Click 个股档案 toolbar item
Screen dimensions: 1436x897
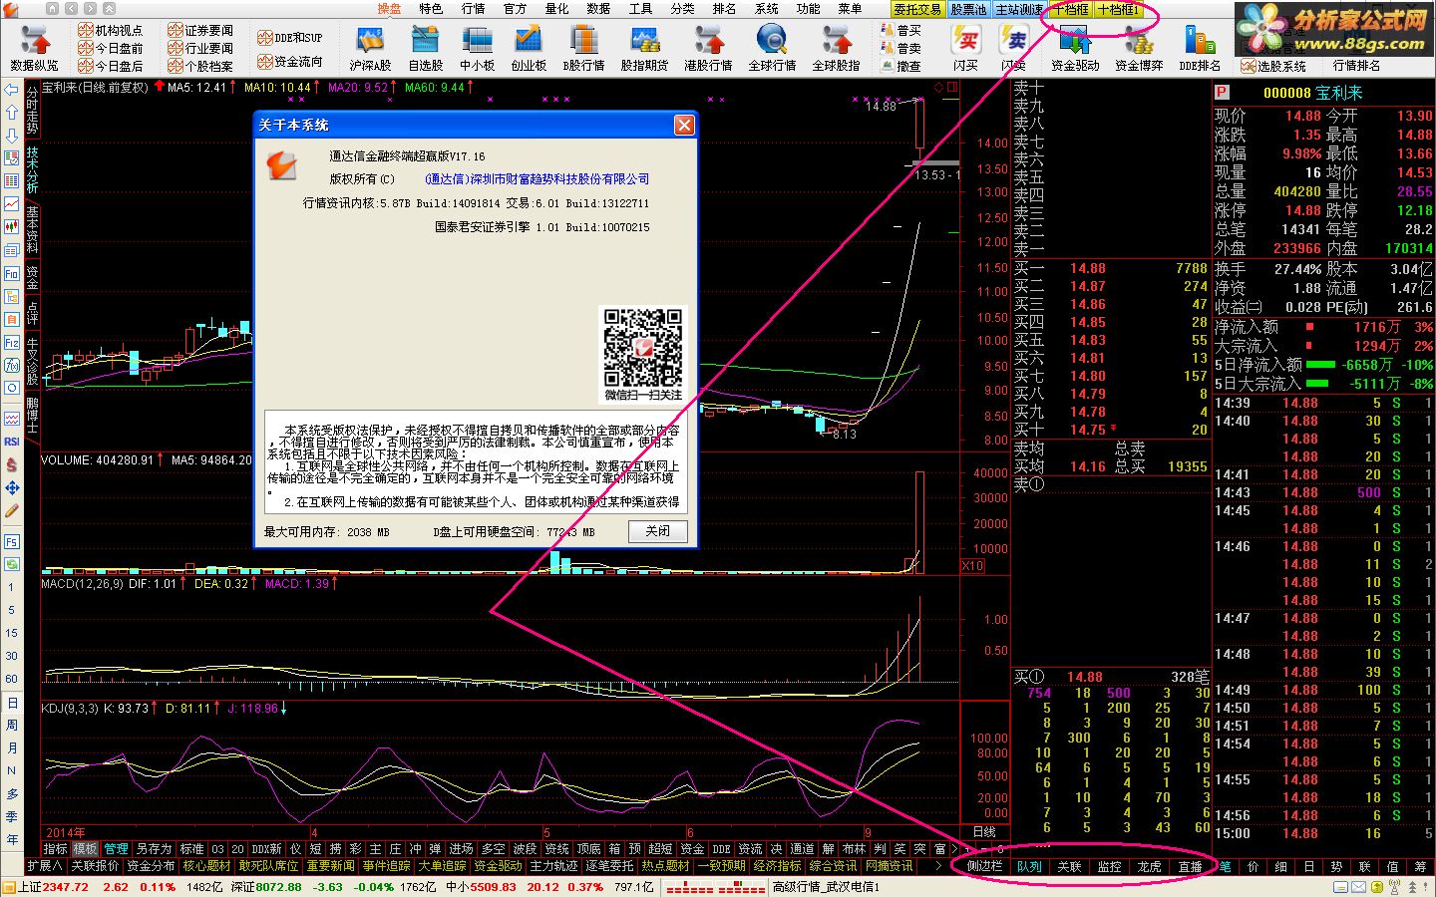click(200, 66)
